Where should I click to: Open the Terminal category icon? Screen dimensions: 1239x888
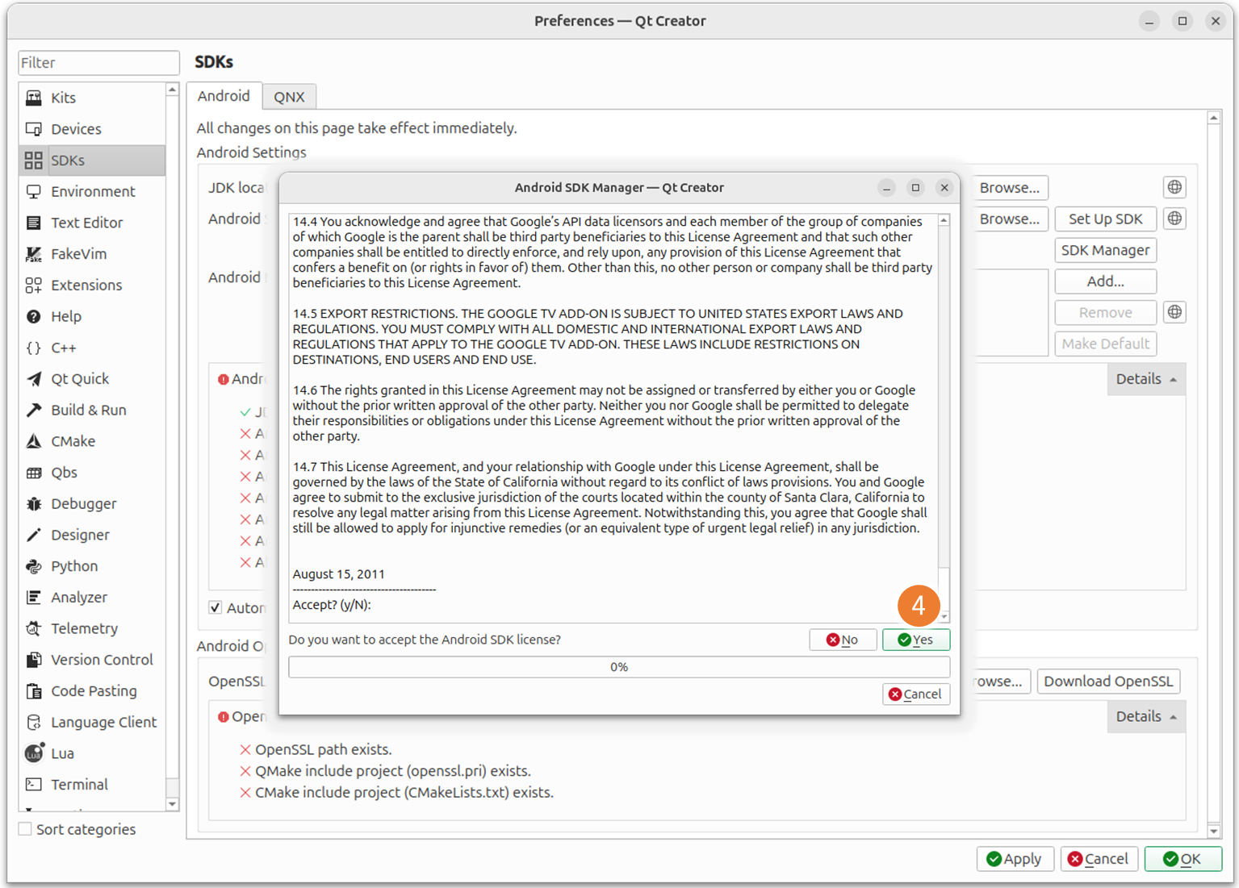[34, 785]
